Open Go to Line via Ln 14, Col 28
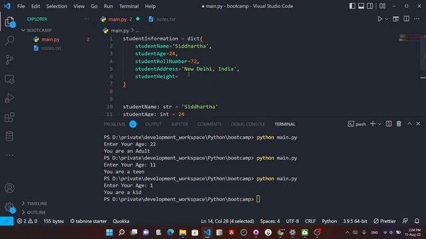Viewport: 426px width, 239px height. point(228,221)
